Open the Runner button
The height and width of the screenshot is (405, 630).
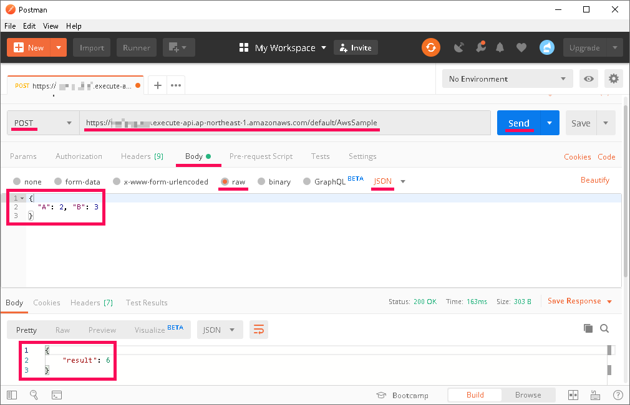137,48
